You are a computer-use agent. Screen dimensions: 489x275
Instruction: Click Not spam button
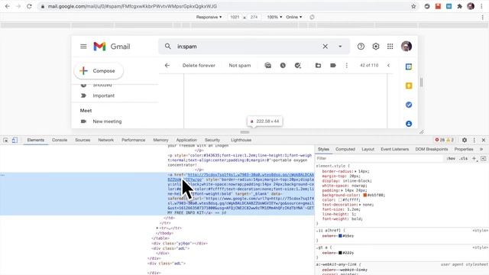(239, 65)
